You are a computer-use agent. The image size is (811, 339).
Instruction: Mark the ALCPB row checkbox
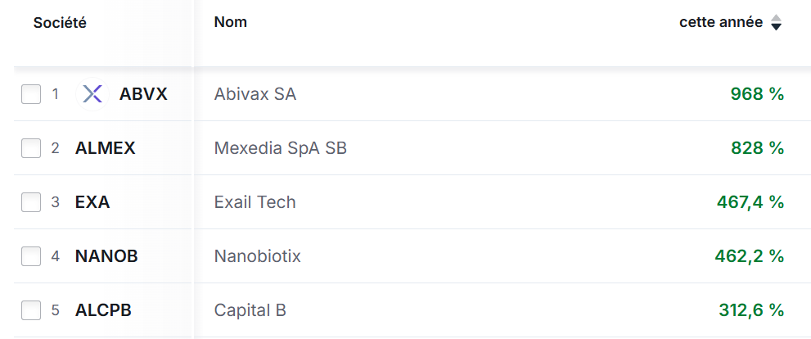(x=31, y=310)
